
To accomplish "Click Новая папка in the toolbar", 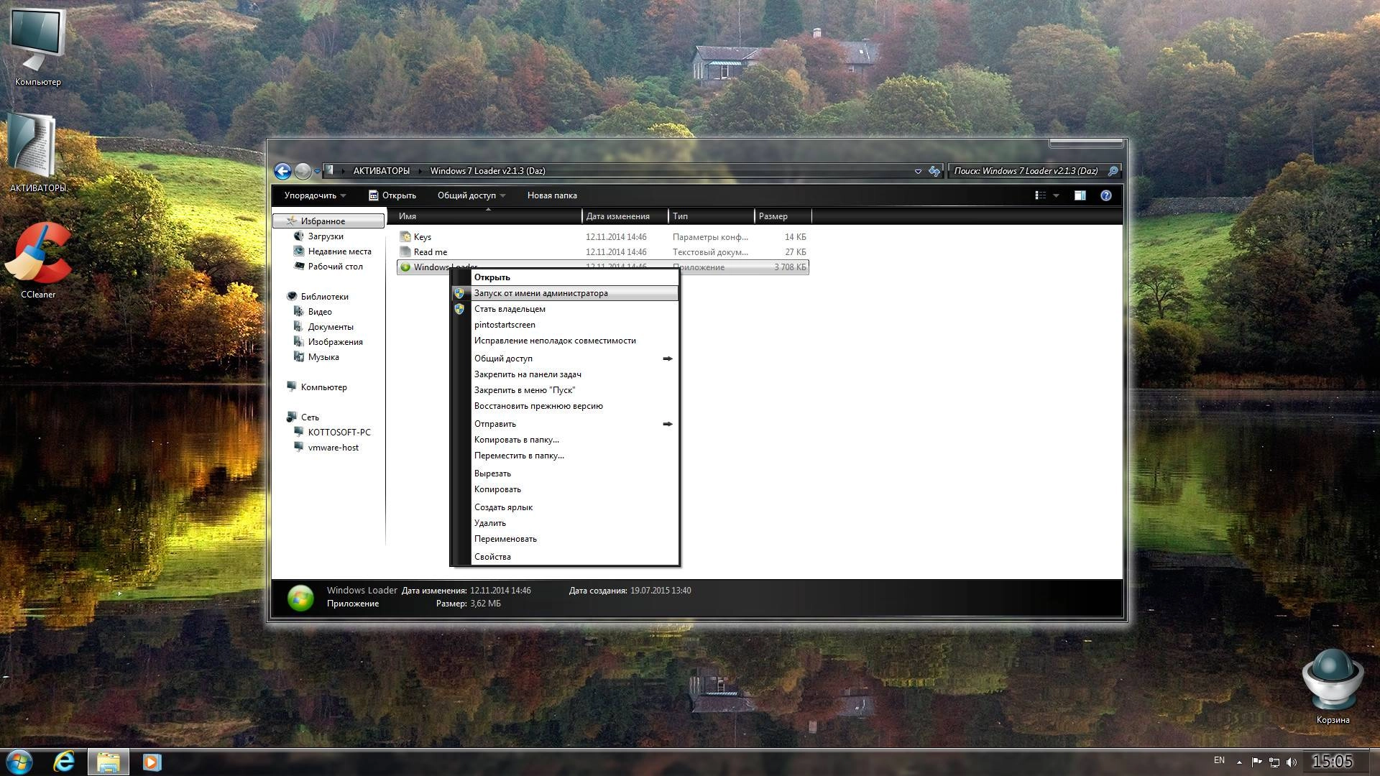I will coord(552,195).
